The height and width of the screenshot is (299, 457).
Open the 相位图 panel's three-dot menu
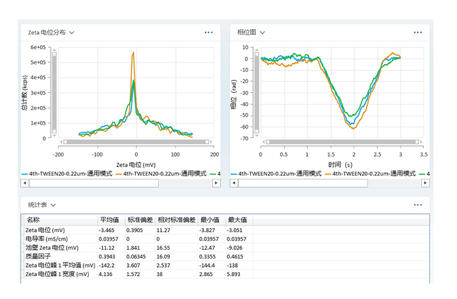point(418,33)
